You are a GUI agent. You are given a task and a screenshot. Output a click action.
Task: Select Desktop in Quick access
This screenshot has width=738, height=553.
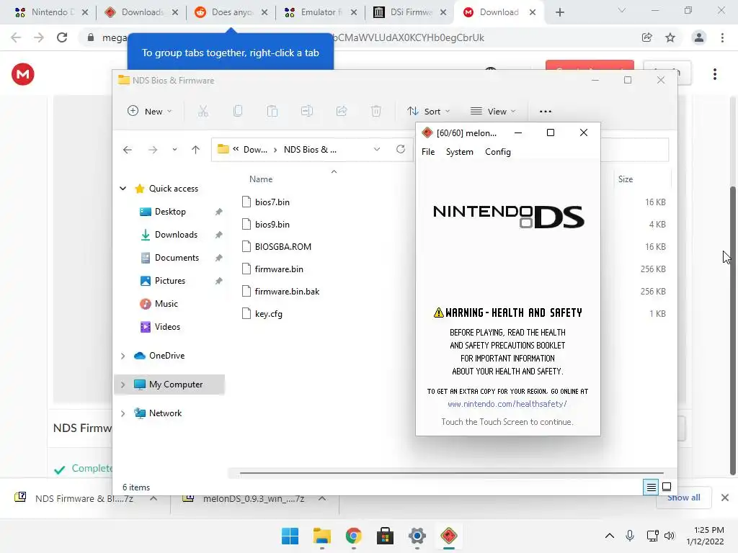pyautogui.click(x=170, y=212)
